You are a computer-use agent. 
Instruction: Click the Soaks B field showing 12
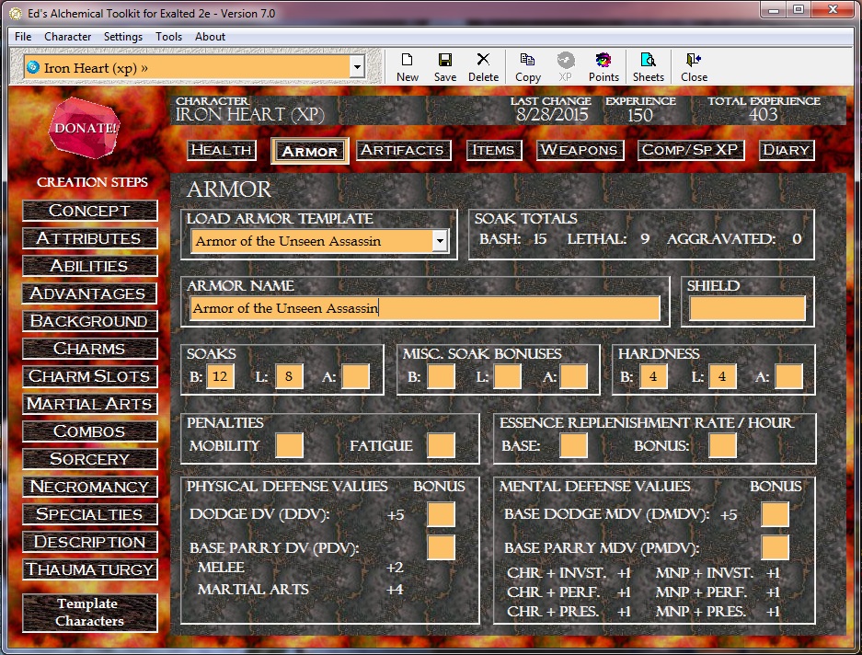point(220,377)
